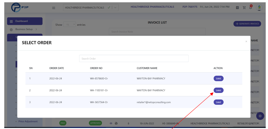This screenshot has width=268, height=129.
Task: Click HEALTHBRIDGE PHARMACEUTICALS header title
Action: (152, 7)
